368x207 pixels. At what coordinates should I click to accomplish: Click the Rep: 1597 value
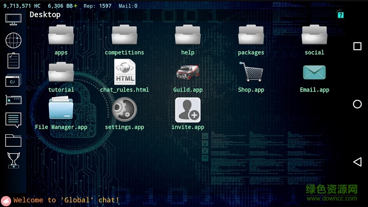coord(98,6)
